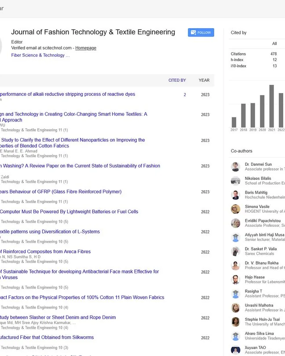Open Evridiki Papachristou co-author profile

[x=263, y=221]
